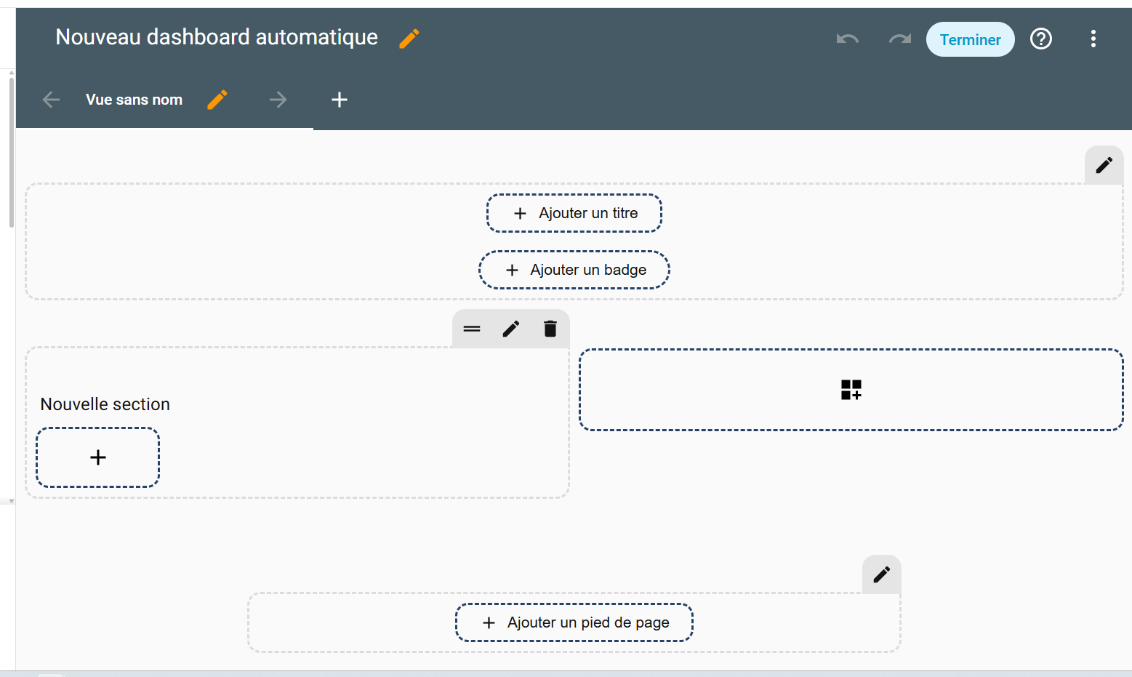1132x677 pixels.
Task: Select the 'Vue sans nom' tab
Action: (x=134, y=100)
